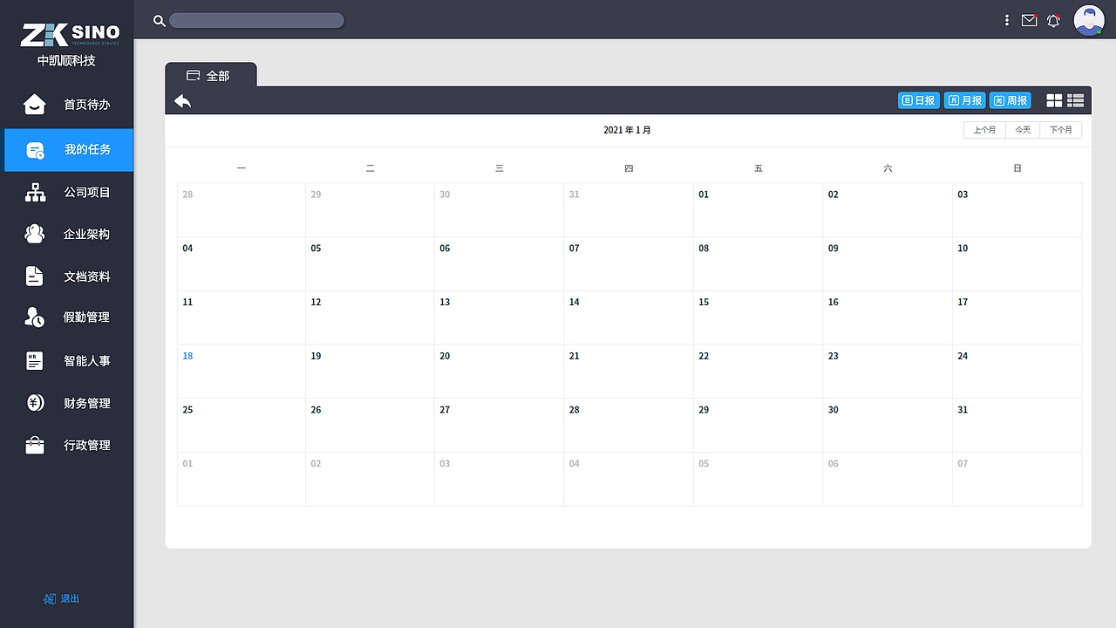Image resolution: width=1116 pixels, height=628 pixels.
Task: Open the 首页待办 home icon
Action: coord(34,105)
